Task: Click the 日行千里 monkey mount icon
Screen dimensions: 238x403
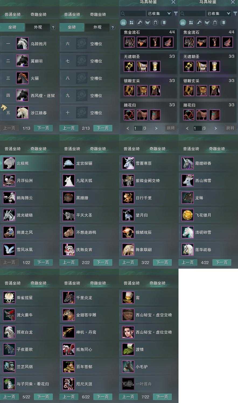Action: tap(128, 198)
